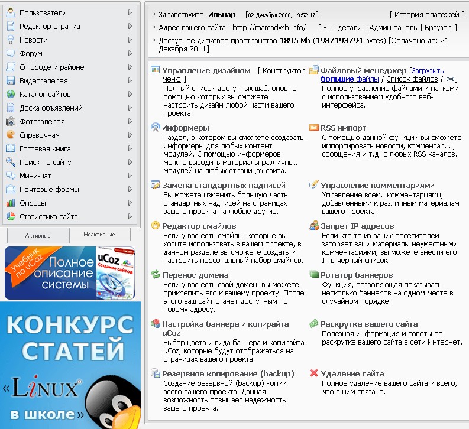
Task: Click the Информеры section icon
Action: (156, 128)
